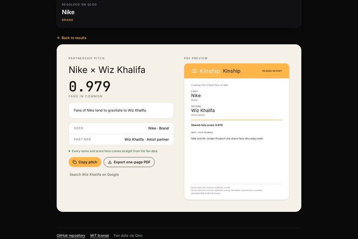Viewport: 358px width, 239px height.
Task: Click the back arrow icon beside Back to results
Action: click(x=59, y=38)
